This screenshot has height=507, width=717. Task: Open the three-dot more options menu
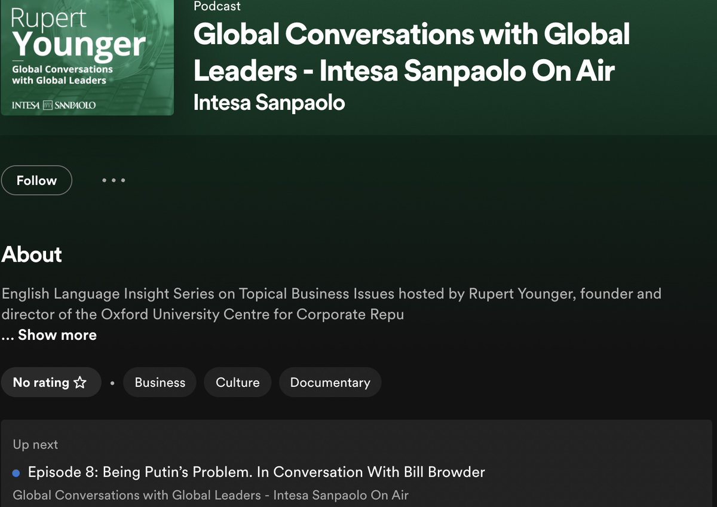click(x=113, y=180)
